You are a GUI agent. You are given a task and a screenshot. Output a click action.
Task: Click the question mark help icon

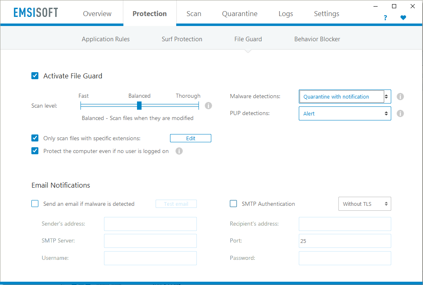click(x=385, y=18)
